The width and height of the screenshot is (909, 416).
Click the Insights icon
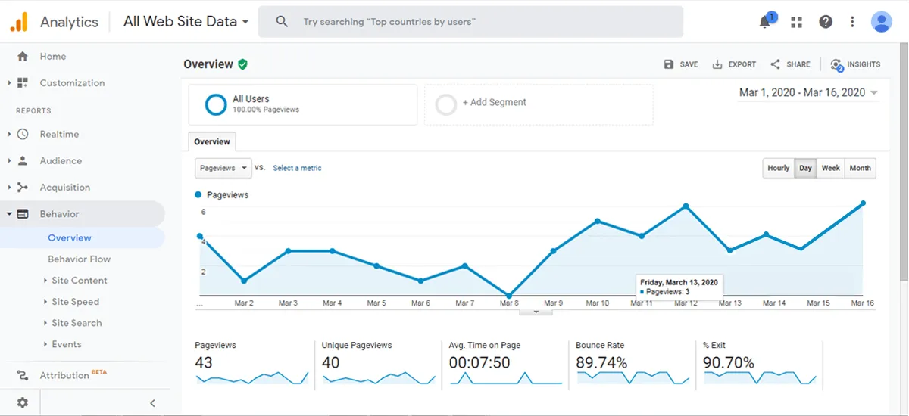click(x=855, y=64)
